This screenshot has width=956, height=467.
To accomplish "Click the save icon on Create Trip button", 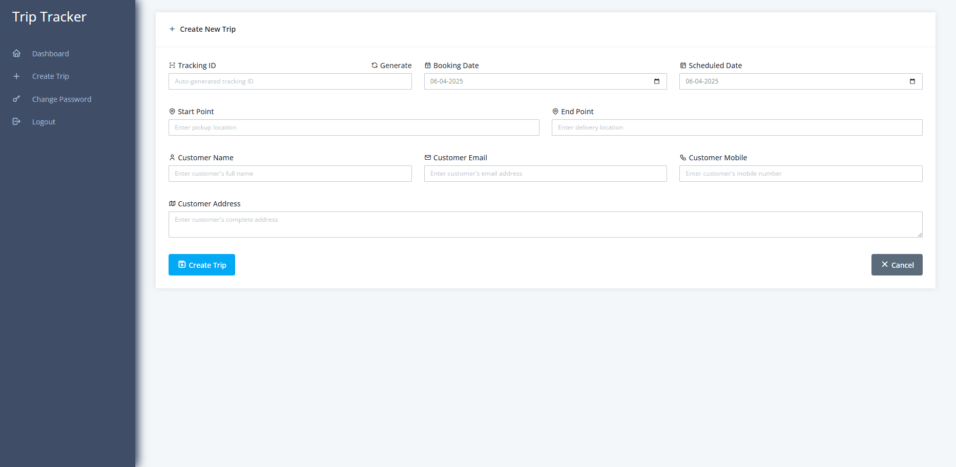I will (182, 265).
